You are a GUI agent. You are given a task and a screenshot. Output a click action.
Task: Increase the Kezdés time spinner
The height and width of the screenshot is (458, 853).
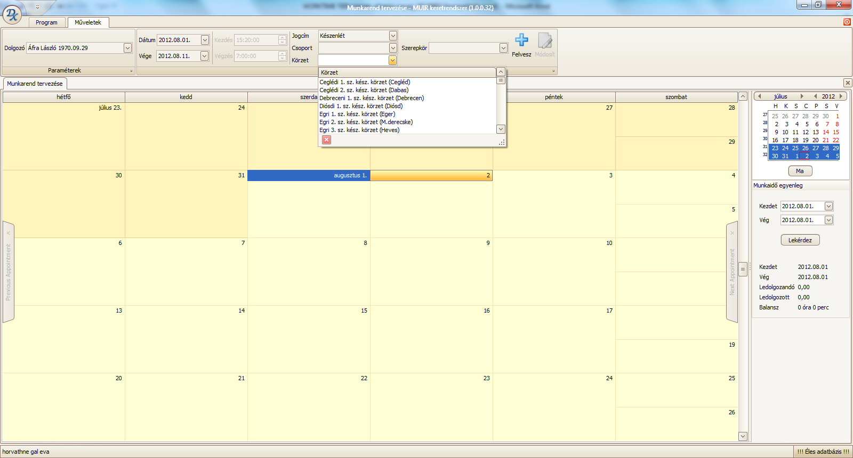(x=282, y=38)
